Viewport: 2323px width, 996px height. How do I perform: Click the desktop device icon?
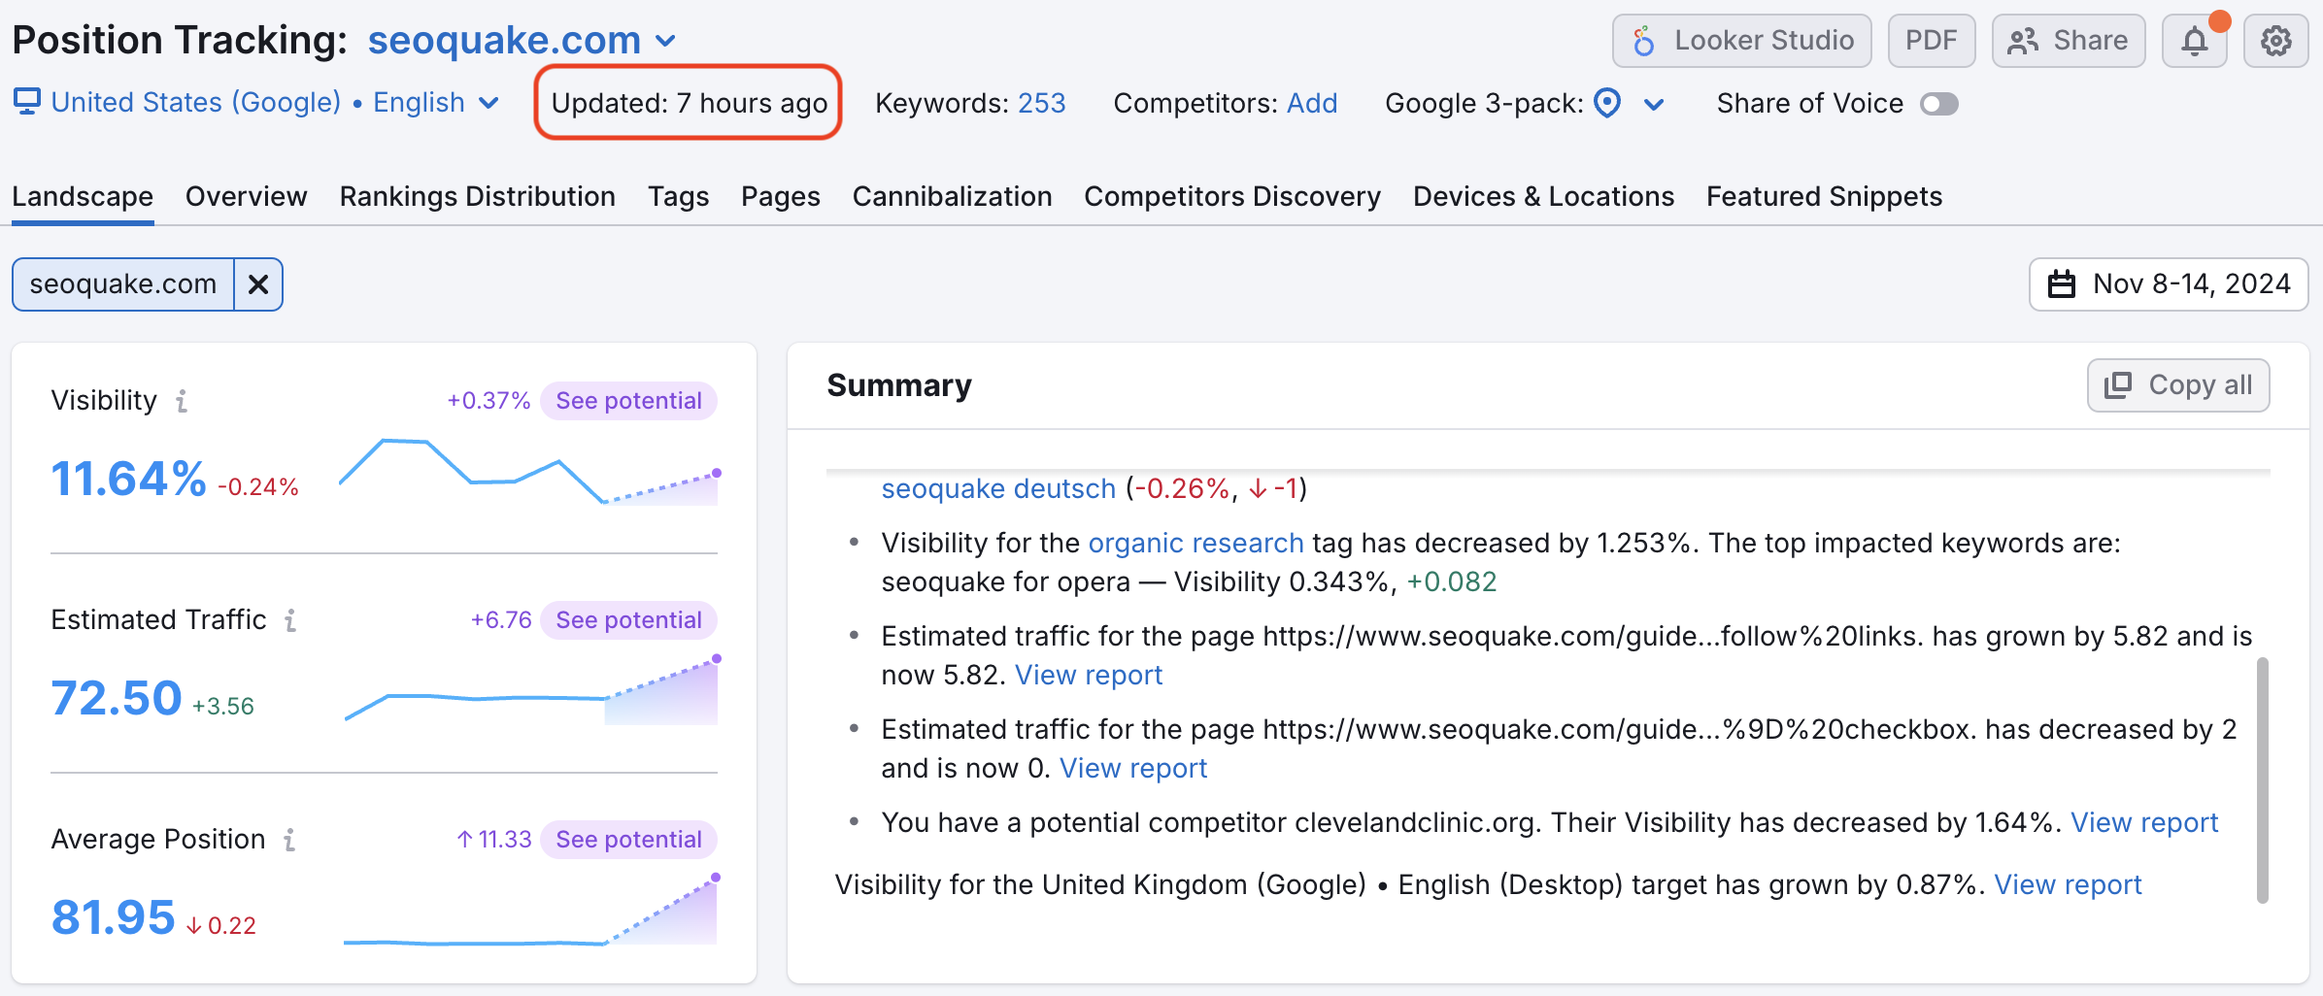coord(27,102)
